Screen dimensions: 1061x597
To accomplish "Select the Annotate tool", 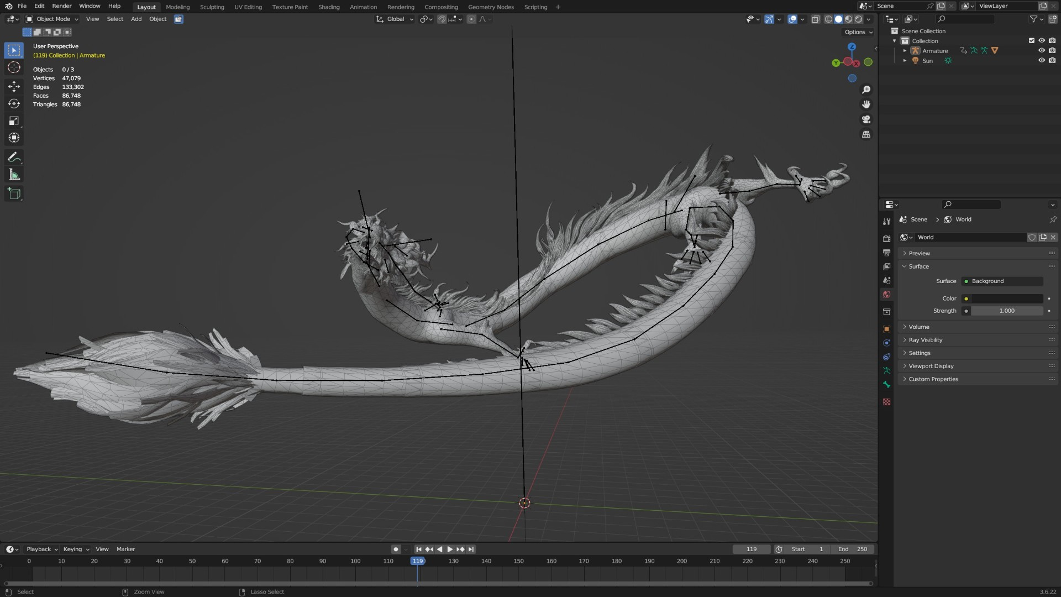I will pyautogui.click(x=14, y=158).
